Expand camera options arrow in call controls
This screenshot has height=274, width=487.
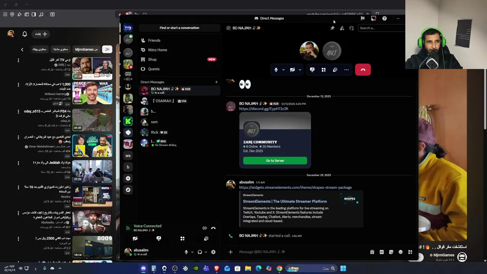(300, 70)
